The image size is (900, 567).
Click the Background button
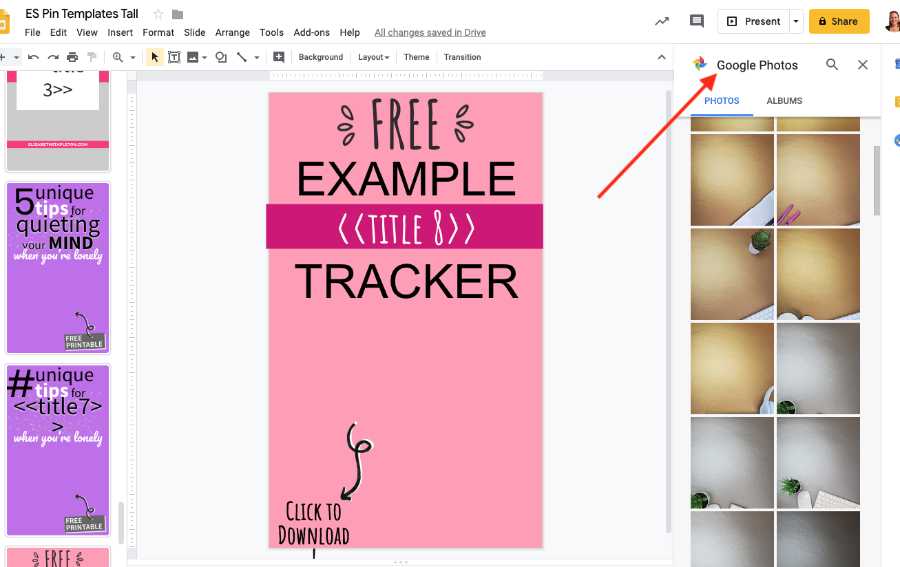pyautogui.click(x=321, y=57)
